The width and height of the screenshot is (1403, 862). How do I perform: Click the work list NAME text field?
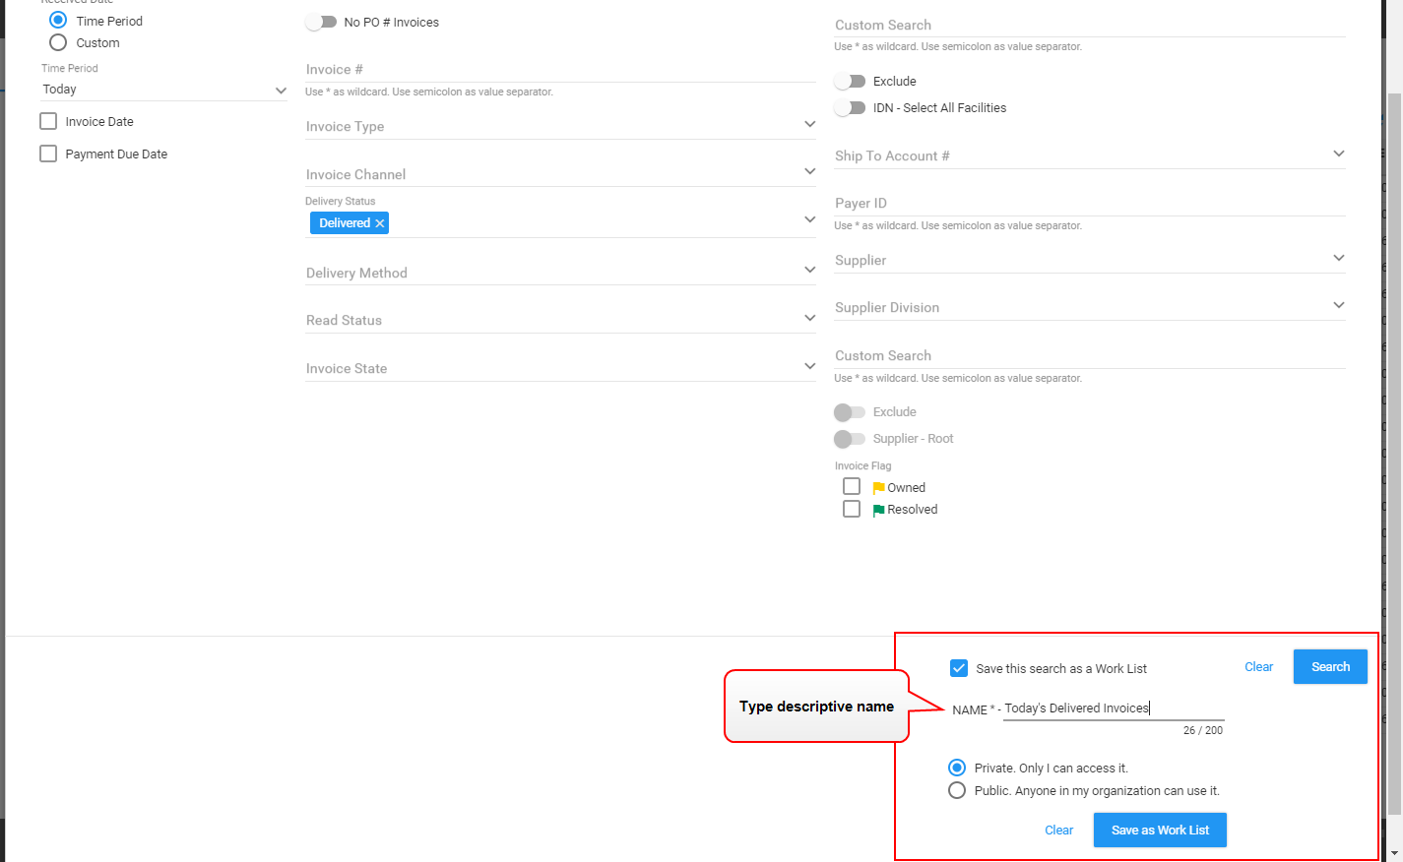[x=1113, y=708]
